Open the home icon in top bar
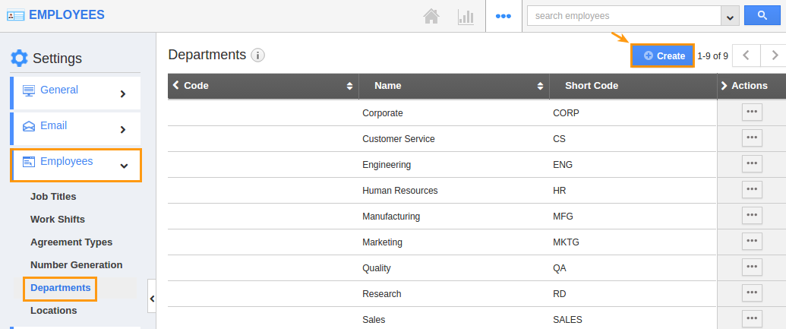Viewport: 786px width, 329px height. [431, 16]
